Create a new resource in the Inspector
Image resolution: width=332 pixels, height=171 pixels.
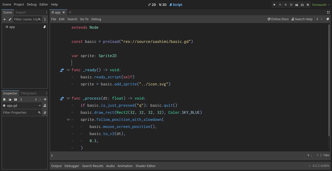(4, 99)
